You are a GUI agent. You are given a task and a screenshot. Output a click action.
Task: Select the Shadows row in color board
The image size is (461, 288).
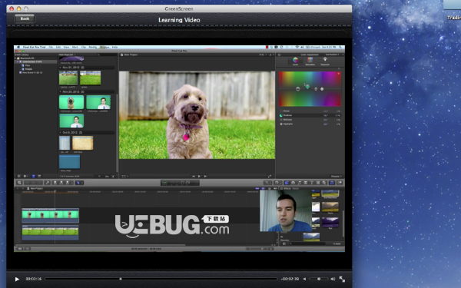click(x=310, y=115)
